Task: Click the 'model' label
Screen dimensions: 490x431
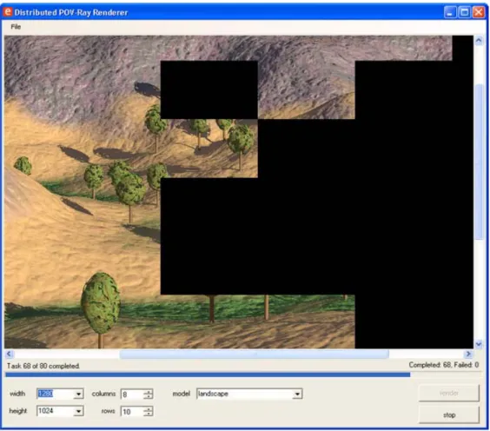Action: click(x=182, y=394)
